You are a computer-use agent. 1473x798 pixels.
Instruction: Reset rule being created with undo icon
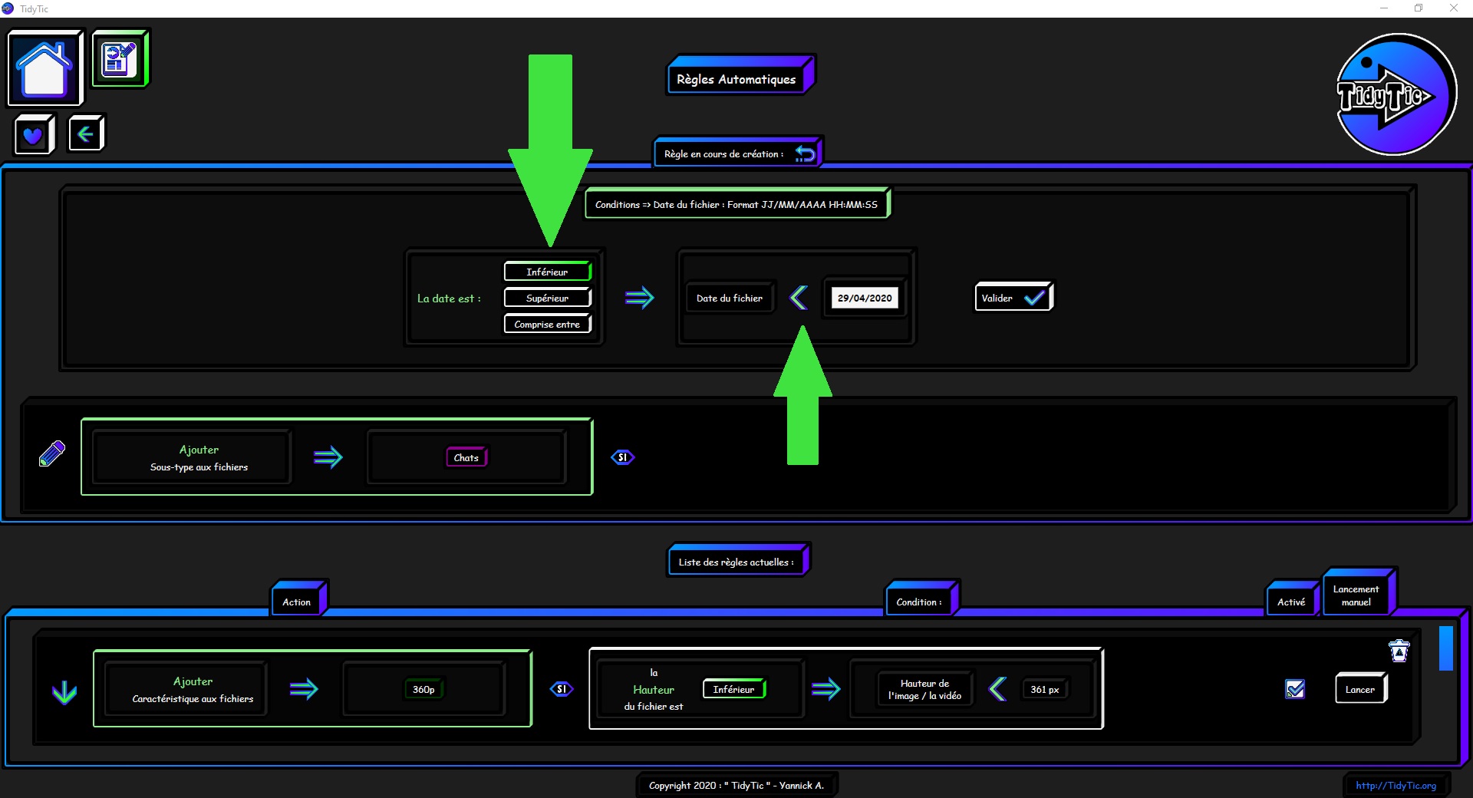(805, 153)
